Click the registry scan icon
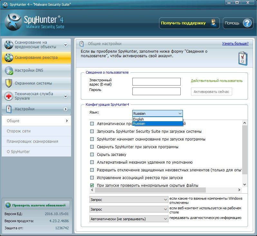This screenshot has width=257, height=236. click(x=9, y=58)
